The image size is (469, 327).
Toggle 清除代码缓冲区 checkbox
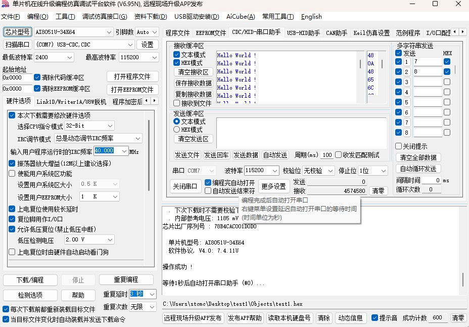coord(37,77)
